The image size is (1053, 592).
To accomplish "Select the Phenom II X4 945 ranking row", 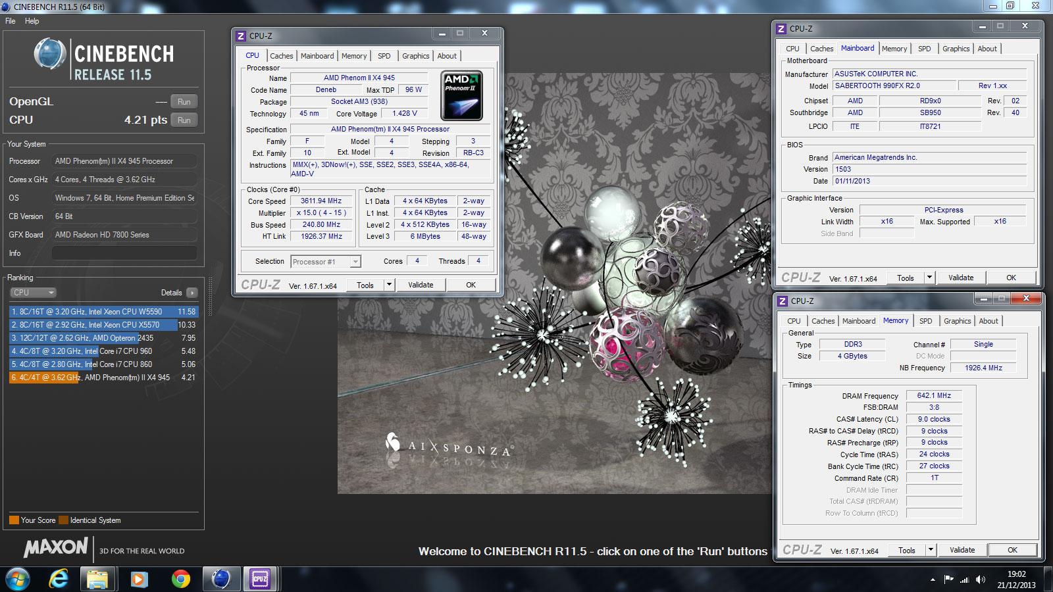I will click(x=103, y=378).
